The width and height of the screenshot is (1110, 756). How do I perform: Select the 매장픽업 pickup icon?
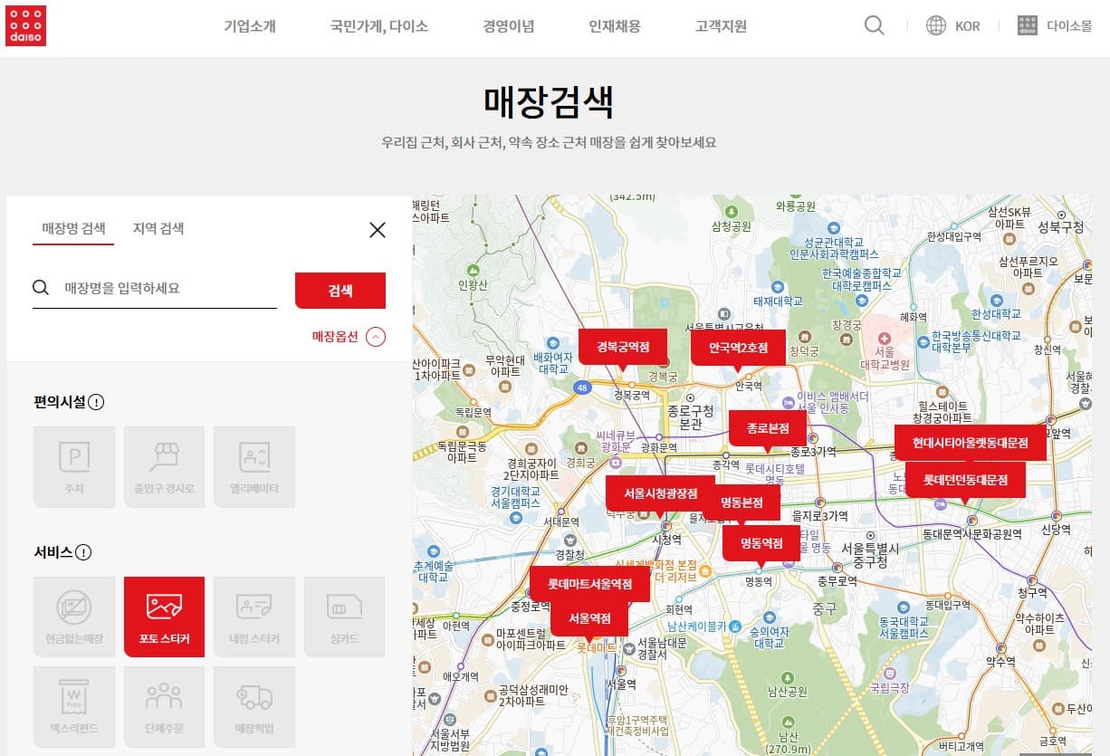254,707
